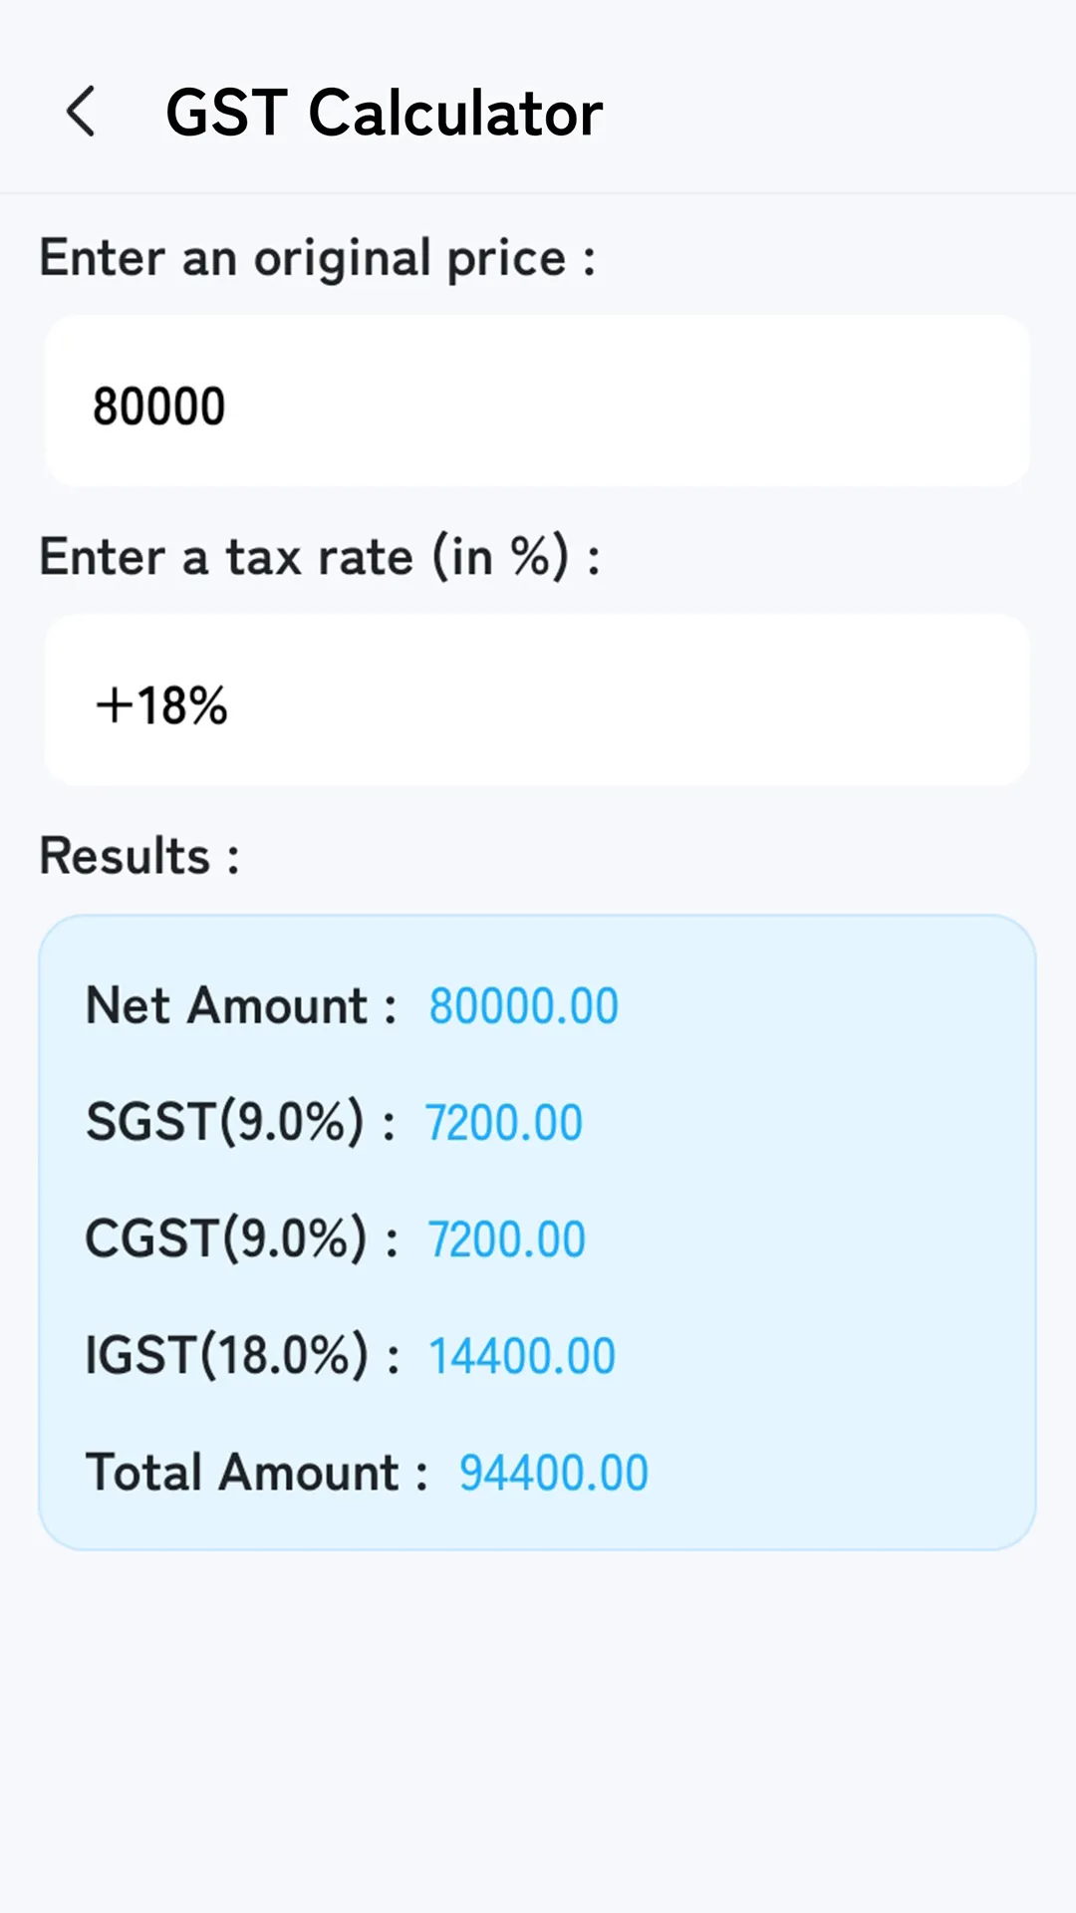The height and width of the screenshot is (1913, 1076).
Task: Tap the Total Amount value 94400.00
Action: click(553, 1471)
